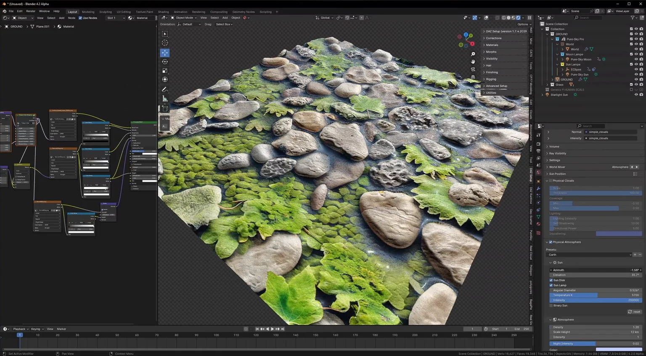Click the zoom magnifier icon in viewport
This screenshot has width=646, height=356.
point(473,54)
